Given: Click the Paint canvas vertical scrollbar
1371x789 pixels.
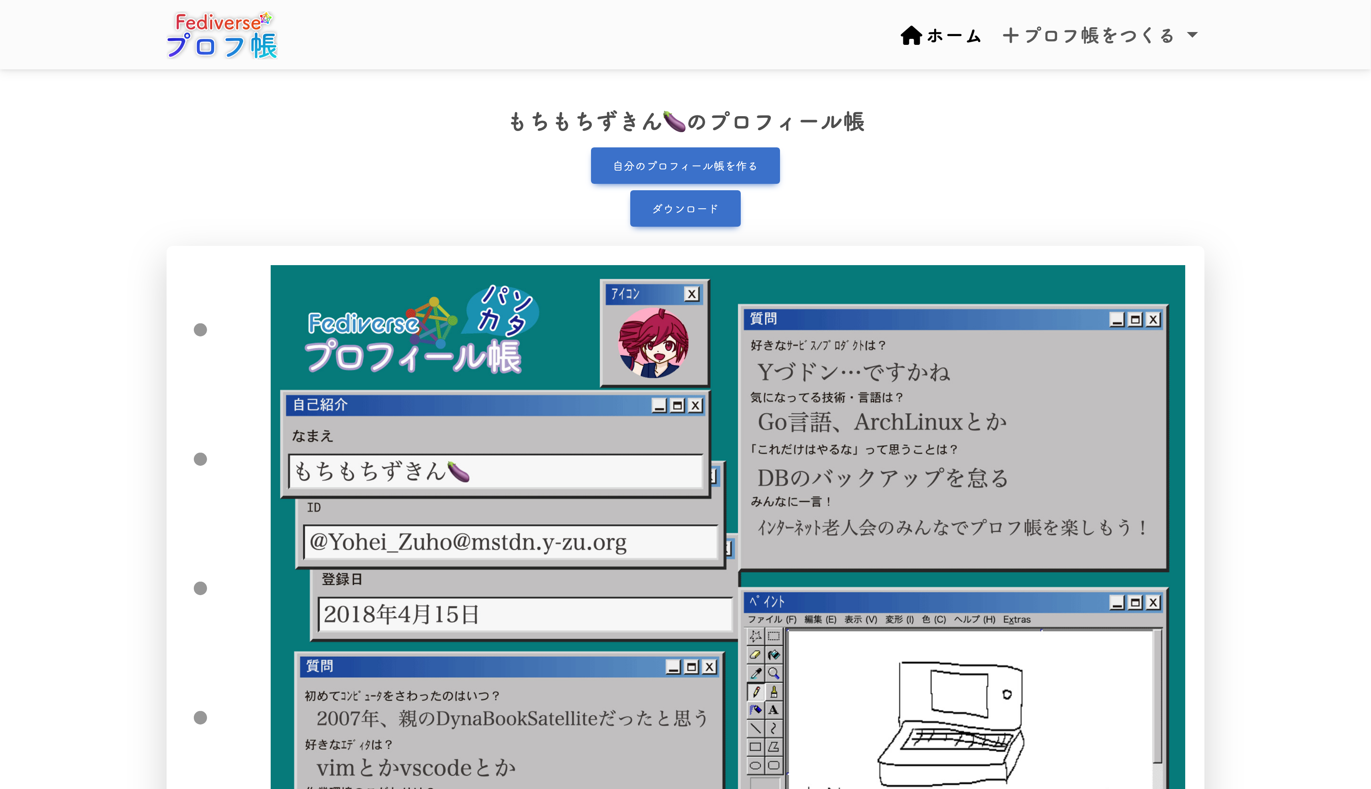Looking at the screenshot, I should click(1158, 709).
